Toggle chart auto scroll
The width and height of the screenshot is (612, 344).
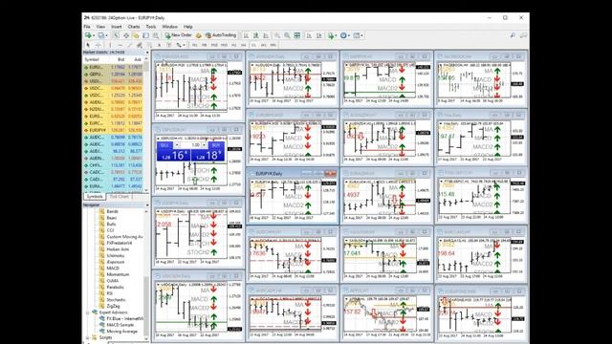(x=309, y=35)
